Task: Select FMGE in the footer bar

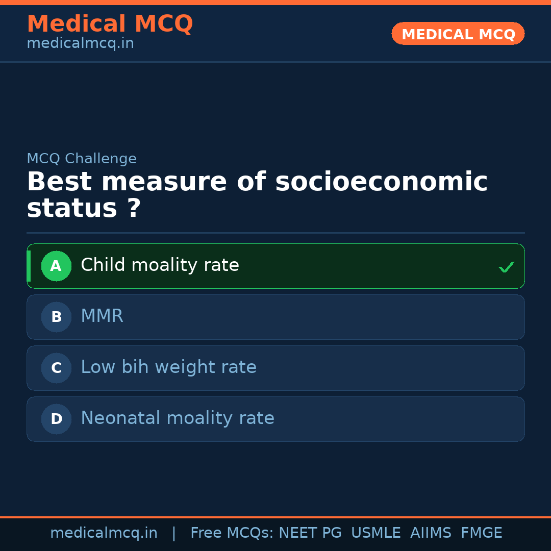Action: coord(481,533)
